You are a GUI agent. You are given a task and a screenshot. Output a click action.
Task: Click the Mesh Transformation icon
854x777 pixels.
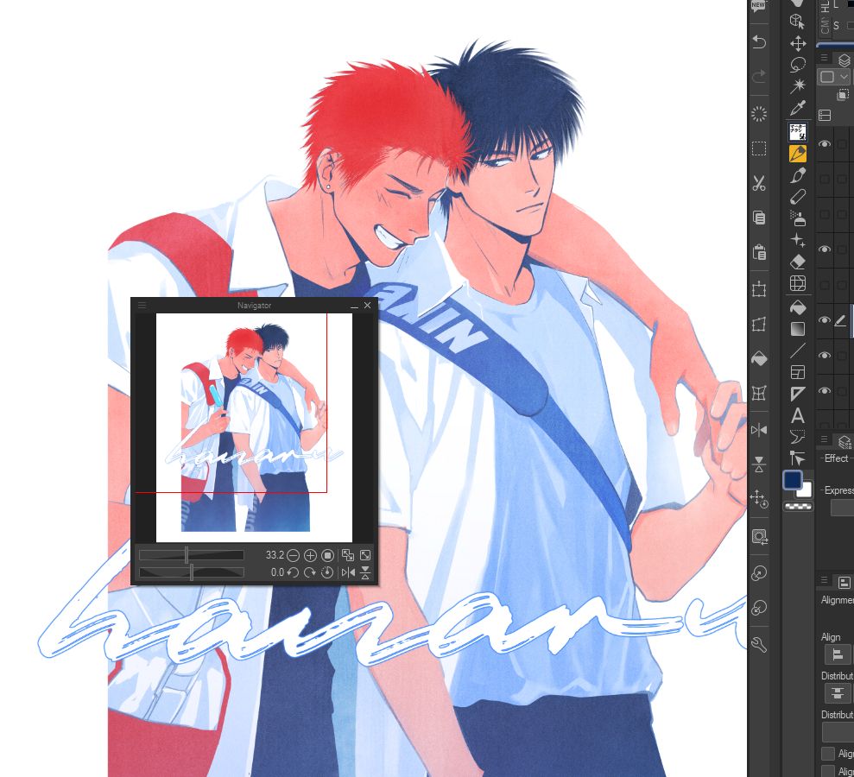pos(759,393)
